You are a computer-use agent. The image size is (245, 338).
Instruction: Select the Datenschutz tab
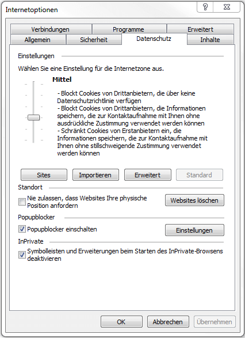[154, 39]
